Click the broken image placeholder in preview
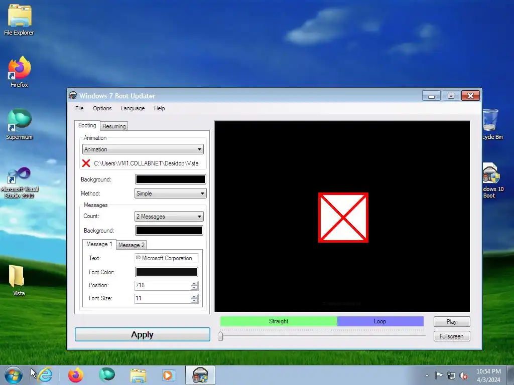Screen dimensions: 514x385 pos(343,218)
